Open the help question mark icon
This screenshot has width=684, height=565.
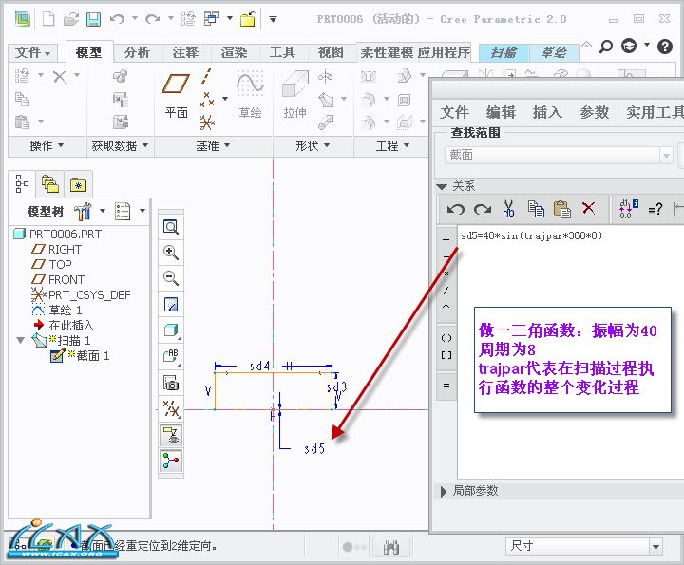pyautogui.click(x=665, y=47)
